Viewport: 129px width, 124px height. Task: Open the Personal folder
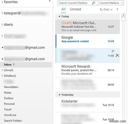(x=9, y=104)
